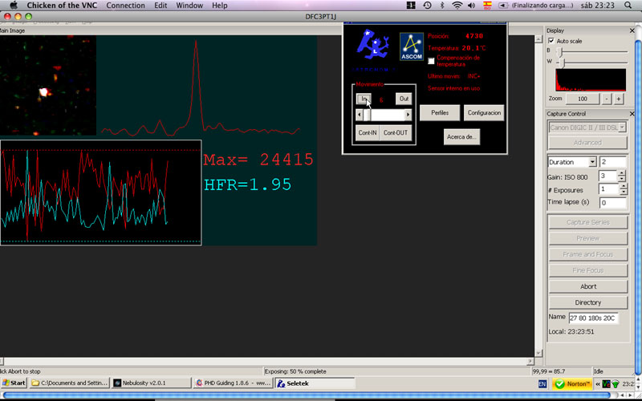This screenshot has height=401, width=642.
Task: Click the Configuracion button
Action: 483,113
